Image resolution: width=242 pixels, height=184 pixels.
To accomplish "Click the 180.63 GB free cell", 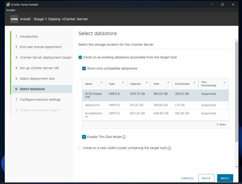I will click(x=160, y=94).
